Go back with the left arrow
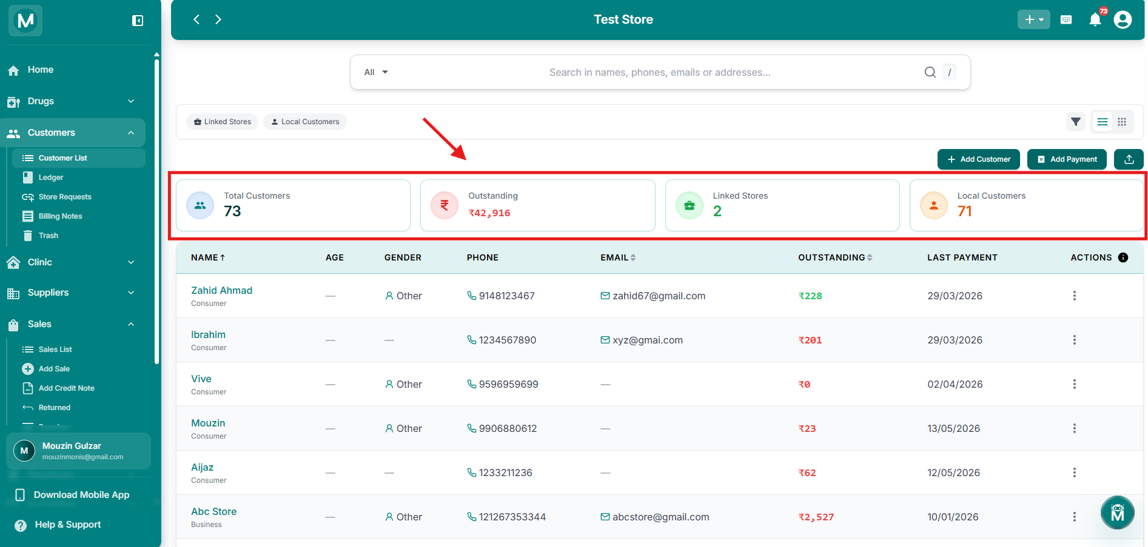 [x=196, y=19]
